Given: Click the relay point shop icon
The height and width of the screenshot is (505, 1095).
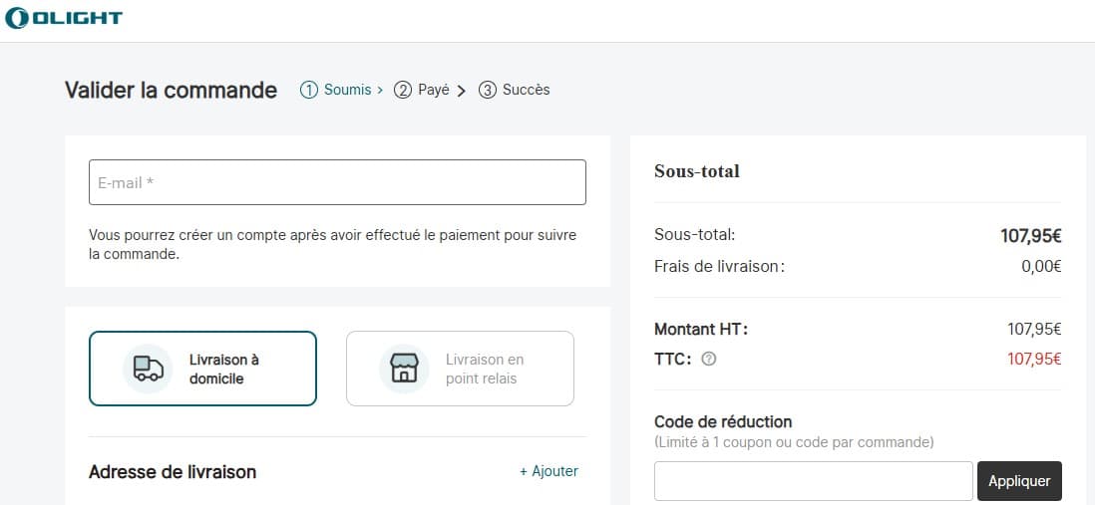Looking at the screenshot, I should pos(404,369).
